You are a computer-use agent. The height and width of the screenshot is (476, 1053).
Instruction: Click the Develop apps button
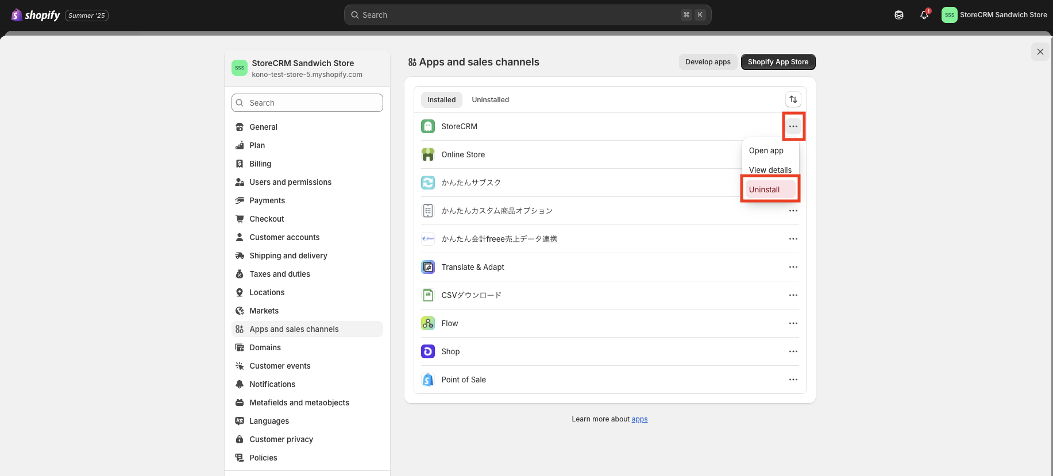click(708, 62)
